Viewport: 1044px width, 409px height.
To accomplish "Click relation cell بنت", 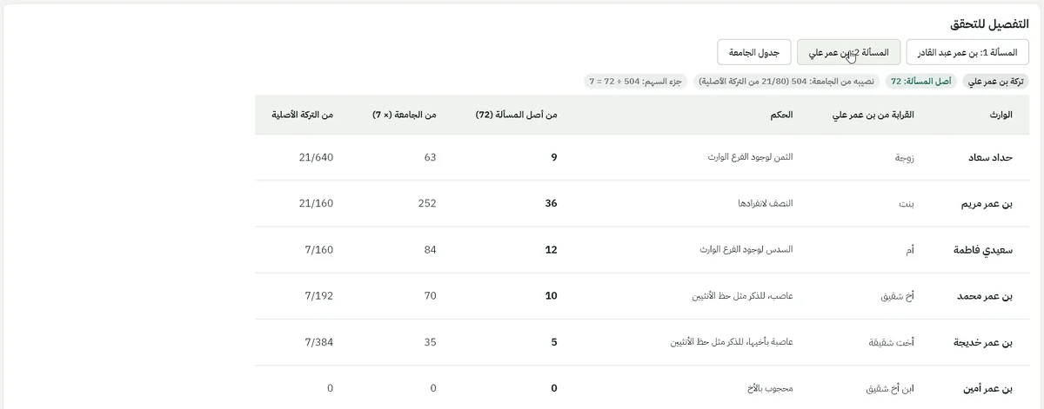I will (907, 204).
